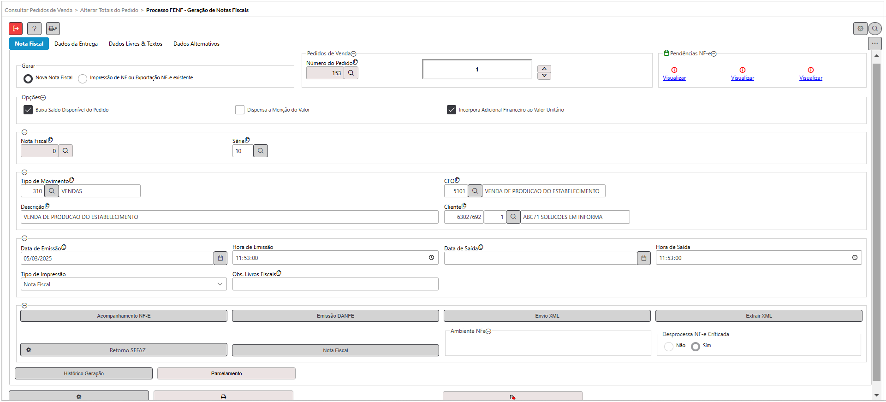Uncheck Baixa Saldo Disponível do Pedido
The image size is (886, 402).
(x=28, y=110)
